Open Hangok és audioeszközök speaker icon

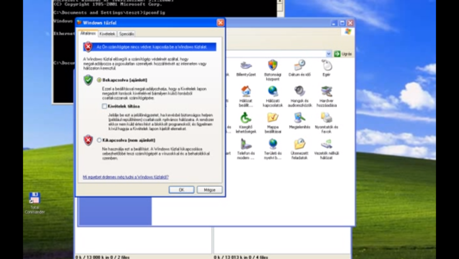coord(299,92)
